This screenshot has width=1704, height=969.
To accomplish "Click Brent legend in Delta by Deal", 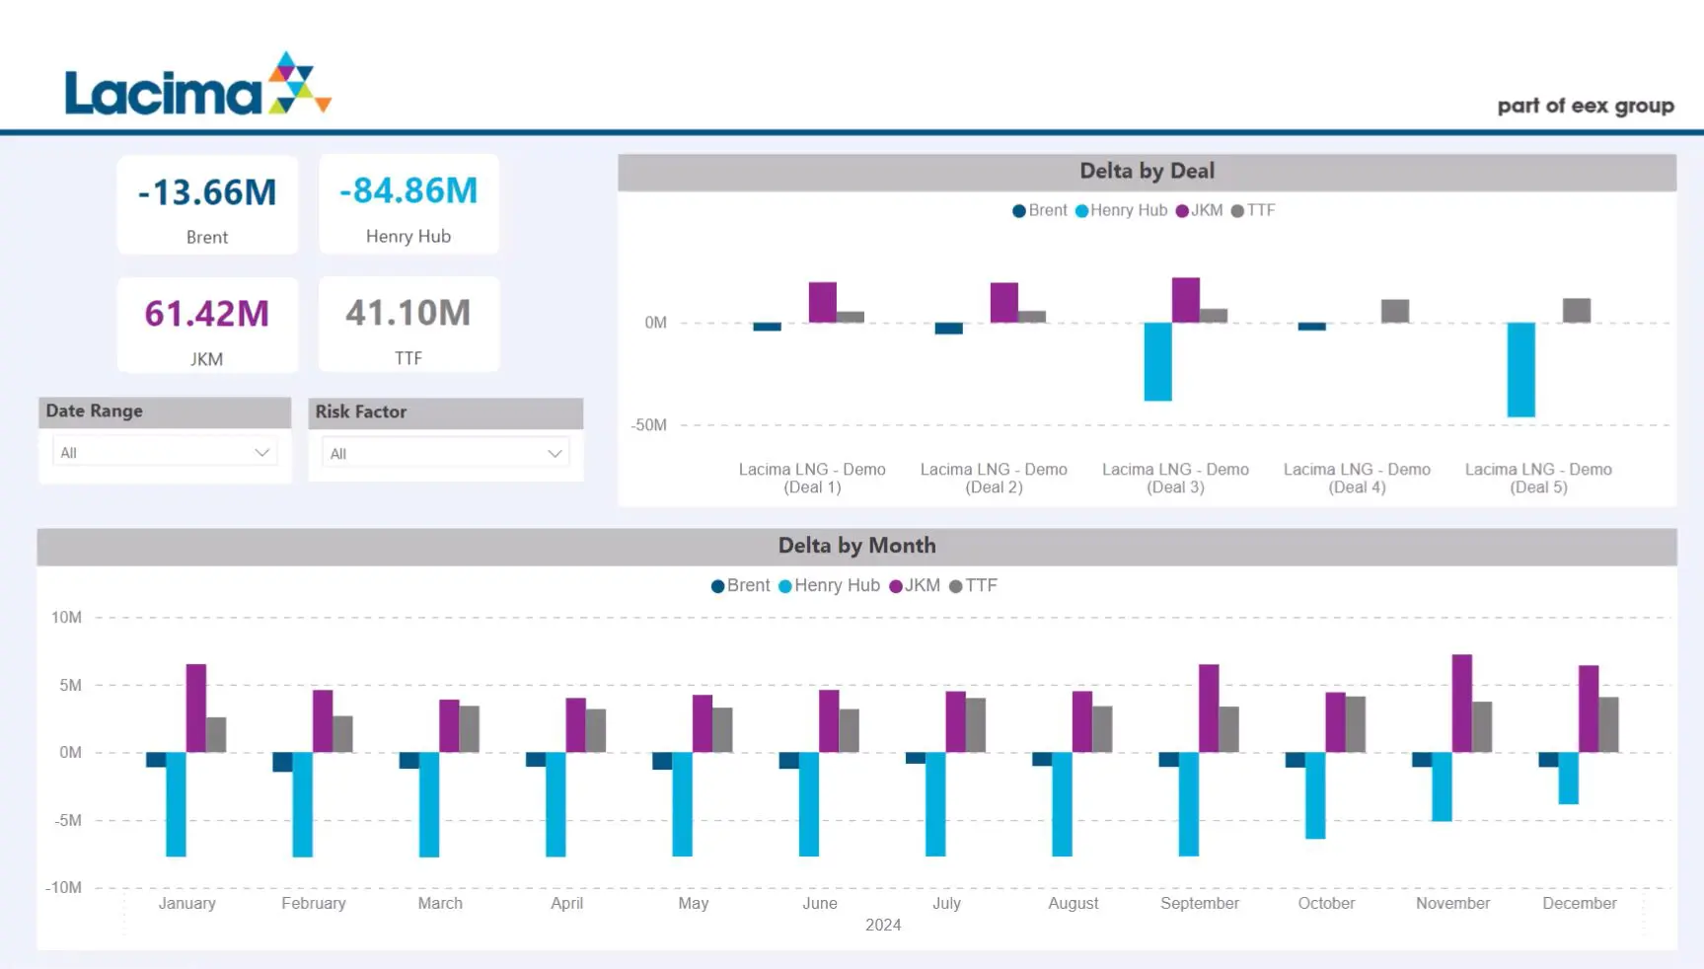I will tap(1040, 210).
